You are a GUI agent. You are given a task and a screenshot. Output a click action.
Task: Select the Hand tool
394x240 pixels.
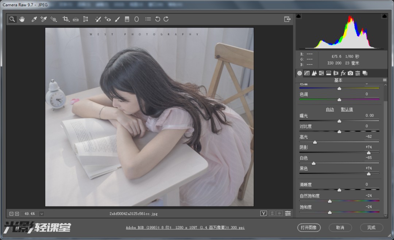22,19
